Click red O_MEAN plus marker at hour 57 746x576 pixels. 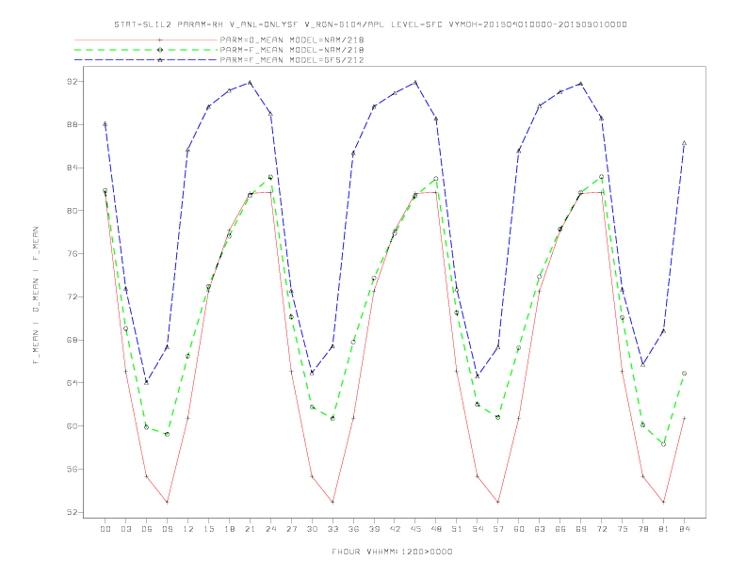click(498, 502)
